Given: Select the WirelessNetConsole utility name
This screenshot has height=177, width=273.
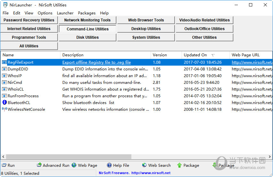Looking at the screenshot, I should tap(26, 109).
